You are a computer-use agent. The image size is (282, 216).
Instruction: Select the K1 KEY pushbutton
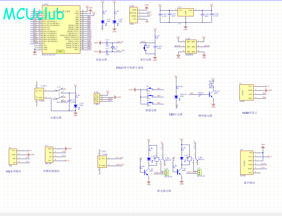point(150,89)
